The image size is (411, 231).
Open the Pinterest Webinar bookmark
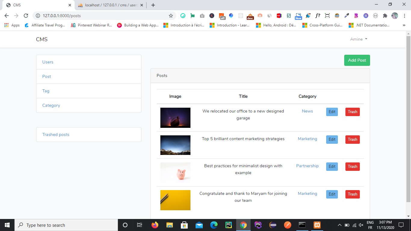tap(91, 25)
